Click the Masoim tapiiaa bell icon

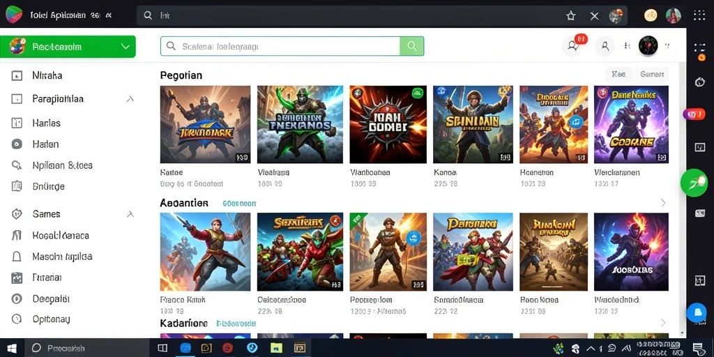coord(17,257)
